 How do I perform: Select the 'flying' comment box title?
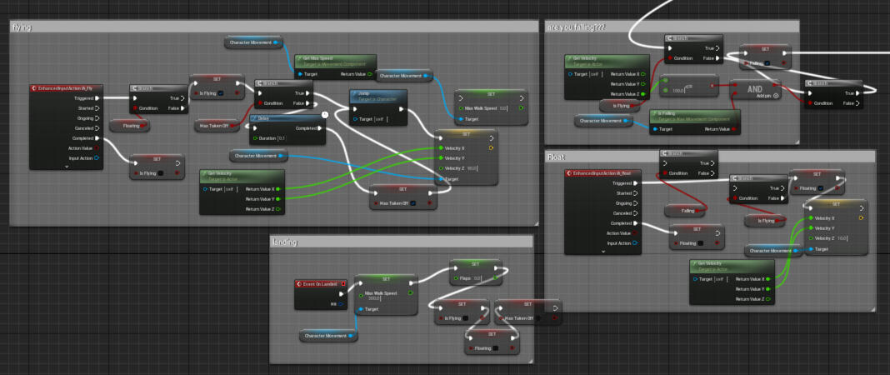[x=22, y=27]
